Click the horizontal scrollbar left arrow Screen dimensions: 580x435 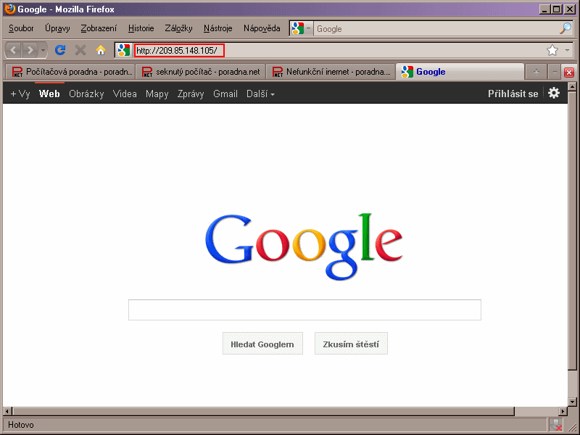point(7,411)
